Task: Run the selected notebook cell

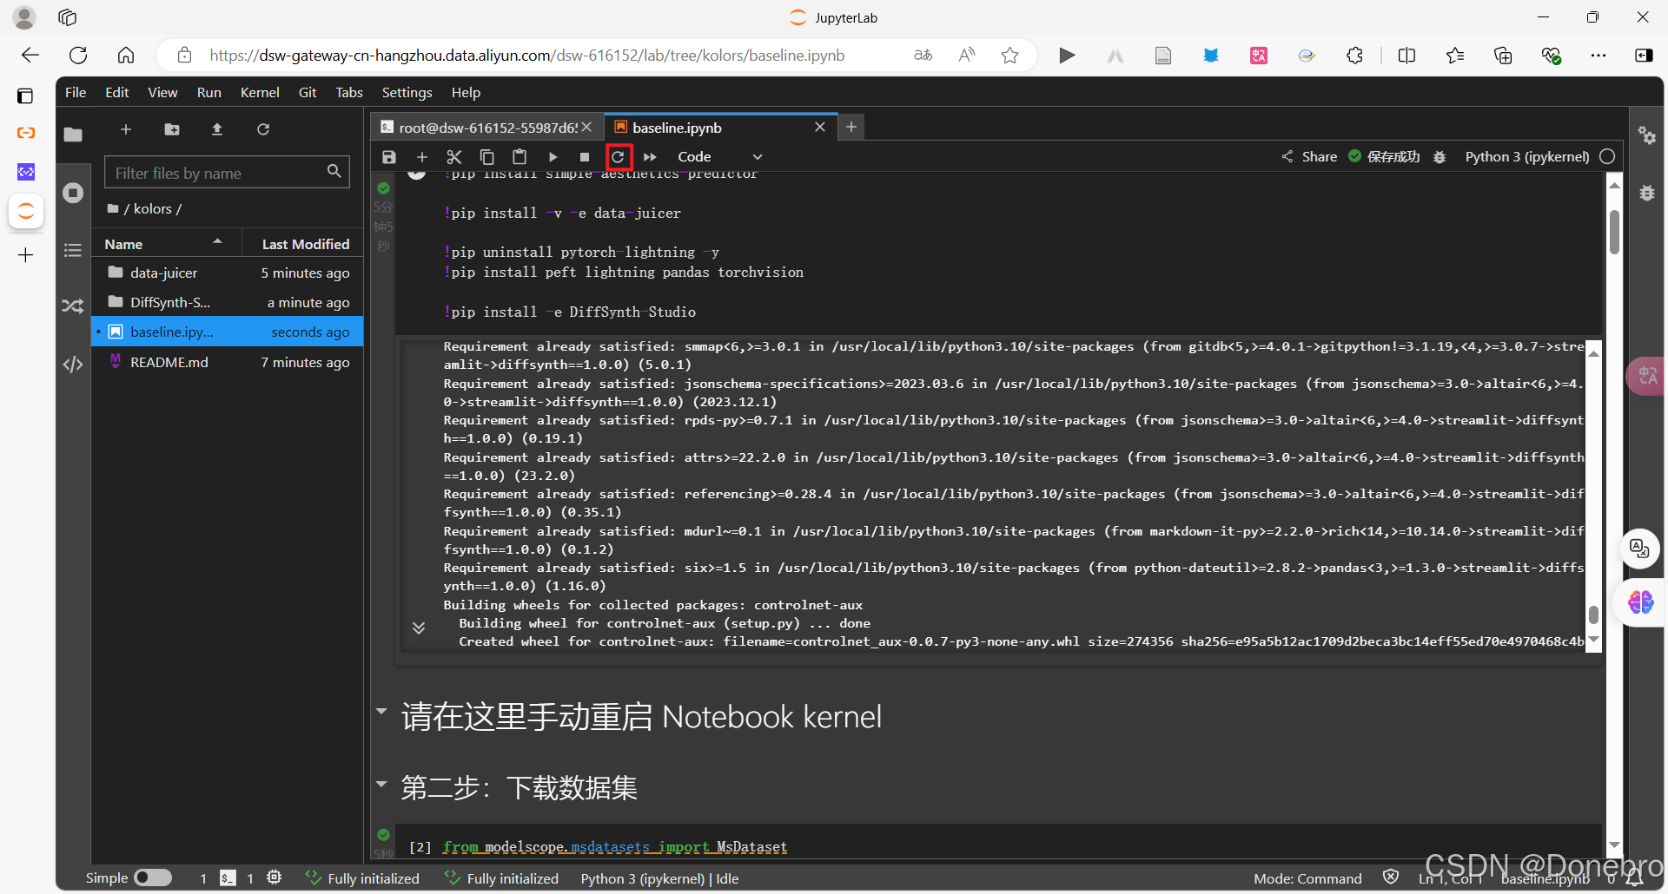Action: click(x=553, y=157)
